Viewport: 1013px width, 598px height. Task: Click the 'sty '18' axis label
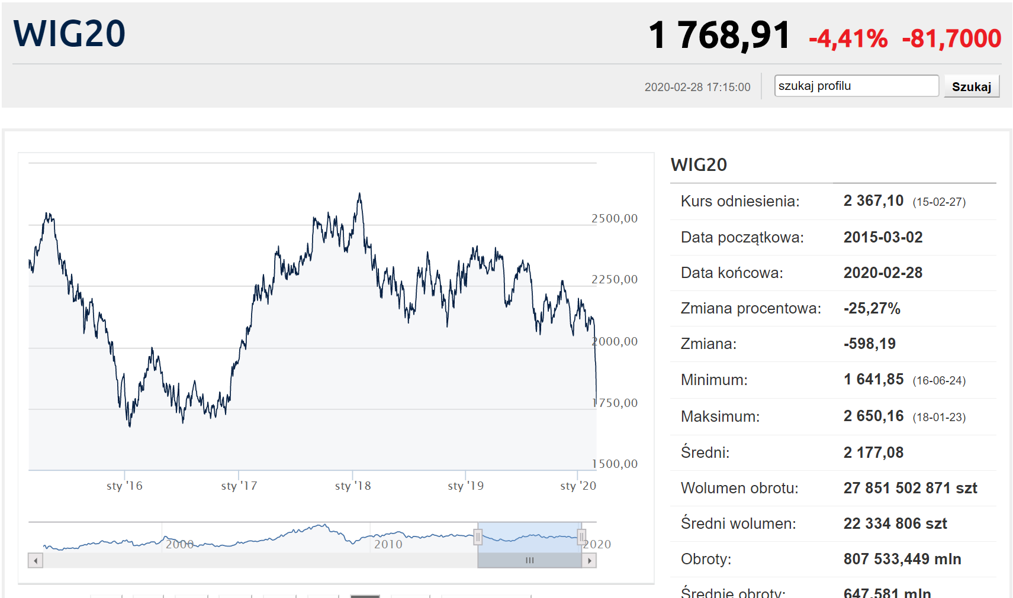click(x=353, y=486)
